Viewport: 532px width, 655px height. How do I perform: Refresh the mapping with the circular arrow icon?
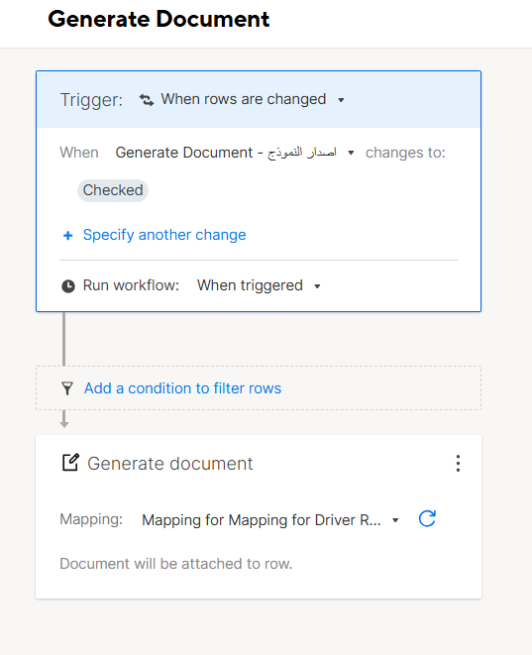(x=427, y=519)
